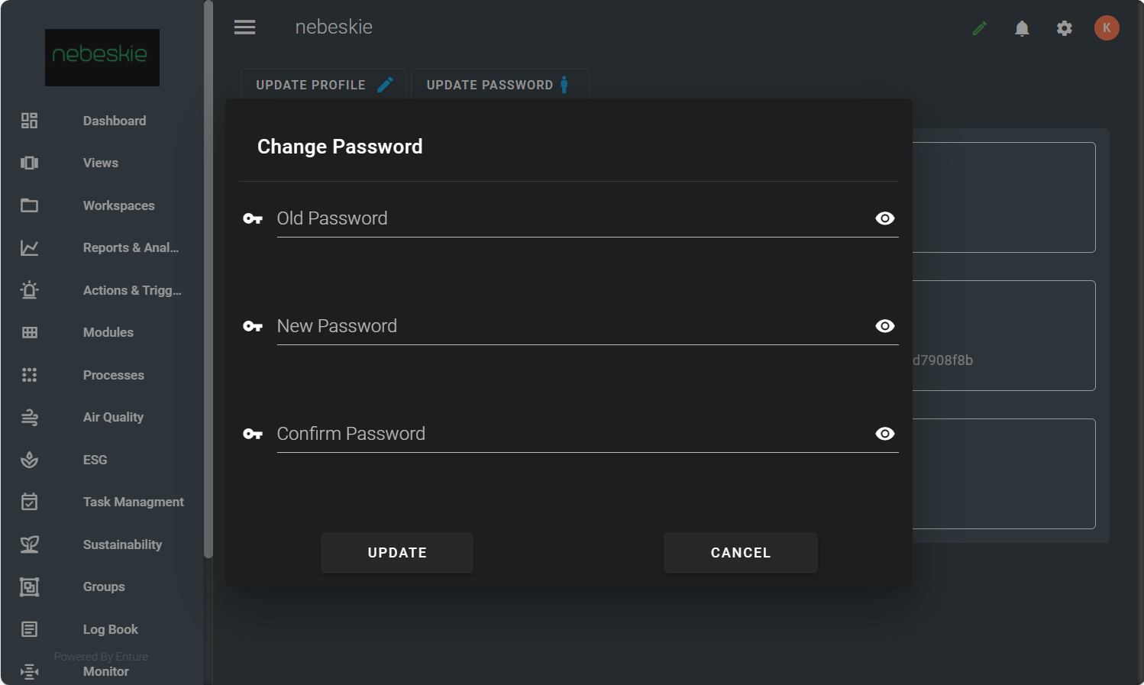1144x685 pixels.
Task: Click the notifications bell icon
Action: coord(1022,29)
